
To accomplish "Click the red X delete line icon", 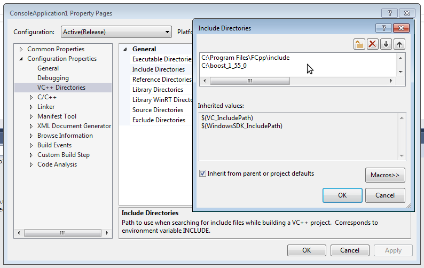I will coord(373,44).
